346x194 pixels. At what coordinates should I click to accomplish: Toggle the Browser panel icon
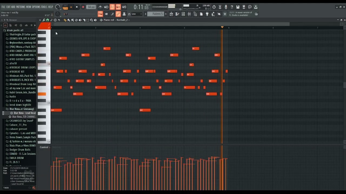click(195, 14)
